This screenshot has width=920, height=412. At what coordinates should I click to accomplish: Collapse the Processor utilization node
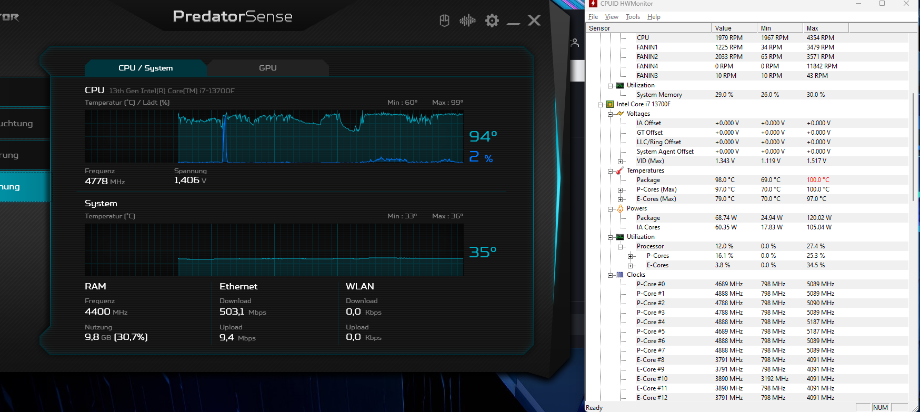pyautogui.click(x=620, y=247)
